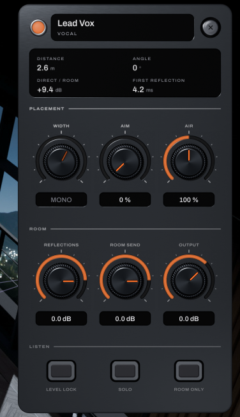Click the Reflections 0.0 dB value box

tap(61, 319)
